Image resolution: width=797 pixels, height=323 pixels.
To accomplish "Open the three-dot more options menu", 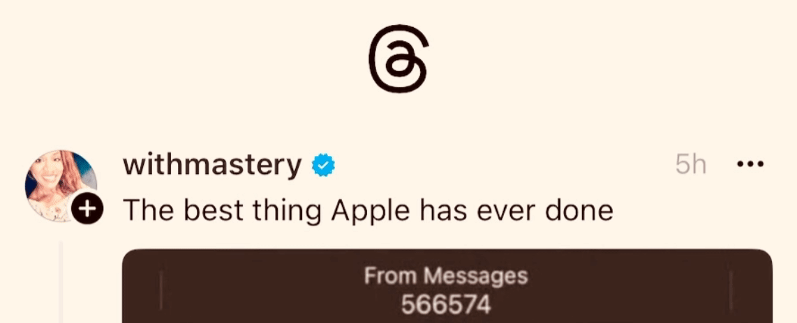I will pos(750,164).
